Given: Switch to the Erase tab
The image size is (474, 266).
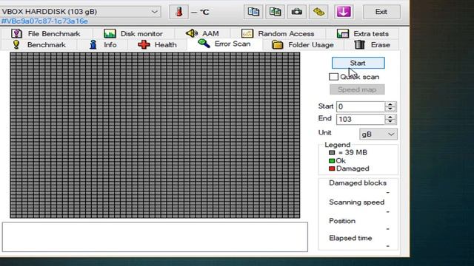Looking at the screenshot, I should 372,44.
